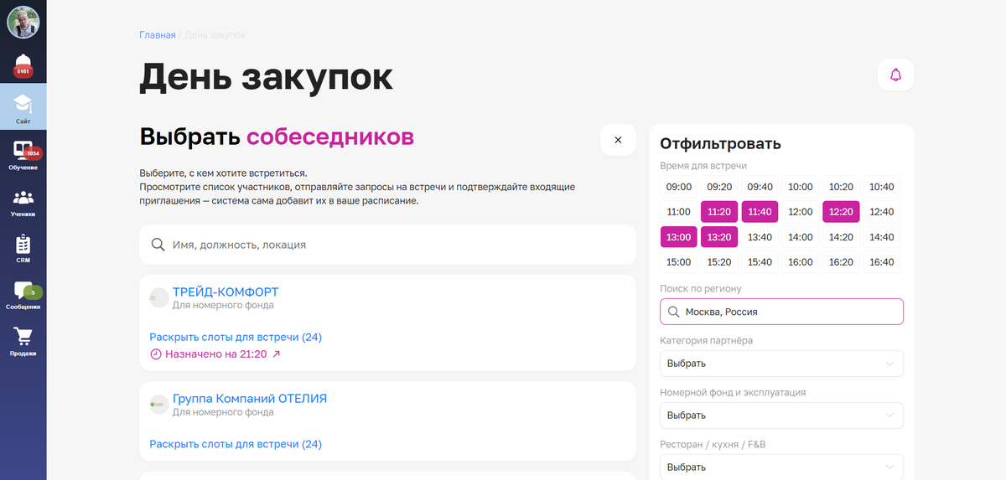
Task: Open Сообщения chat icon
Action: [x=23, y=294]
